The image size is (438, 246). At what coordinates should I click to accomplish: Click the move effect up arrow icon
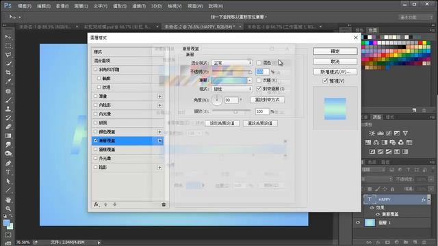(105, 204)
